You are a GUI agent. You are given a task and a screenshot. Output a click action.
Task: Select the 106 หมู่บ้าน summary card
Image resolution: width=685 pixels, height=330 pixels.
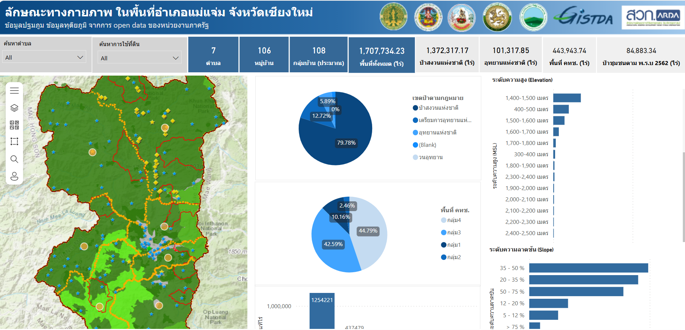click(264, 55)
